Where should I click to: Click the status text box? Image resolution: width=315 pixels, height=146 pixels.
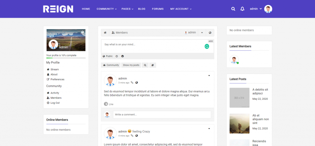[x=157, y=46]
